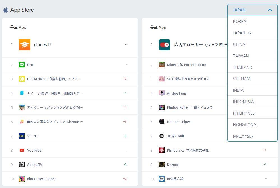This screenshot has width=280, height=188.
Task: Click the Apple logo beside App Store
Action: (6, 10)
